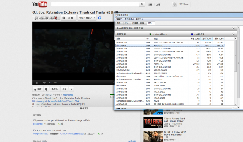243x142 pixels.
Task: Click the Prototype 2 channel banner
Action: click(46, 18)
